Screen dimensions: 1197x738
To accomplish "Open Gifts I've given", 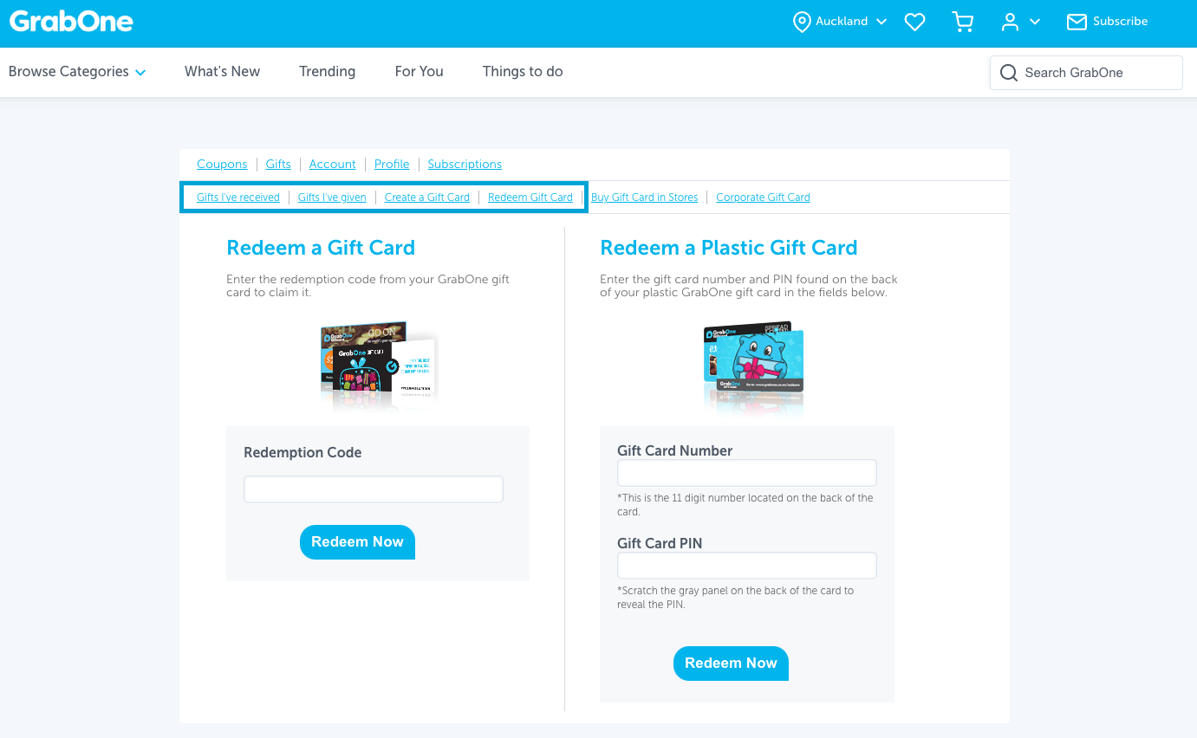I will click(332, 197).
